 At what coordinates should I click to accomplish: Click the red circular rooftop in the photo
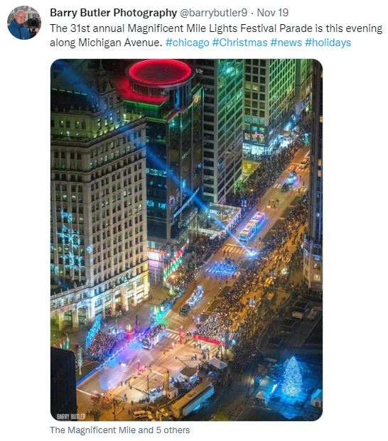[161, 72]
